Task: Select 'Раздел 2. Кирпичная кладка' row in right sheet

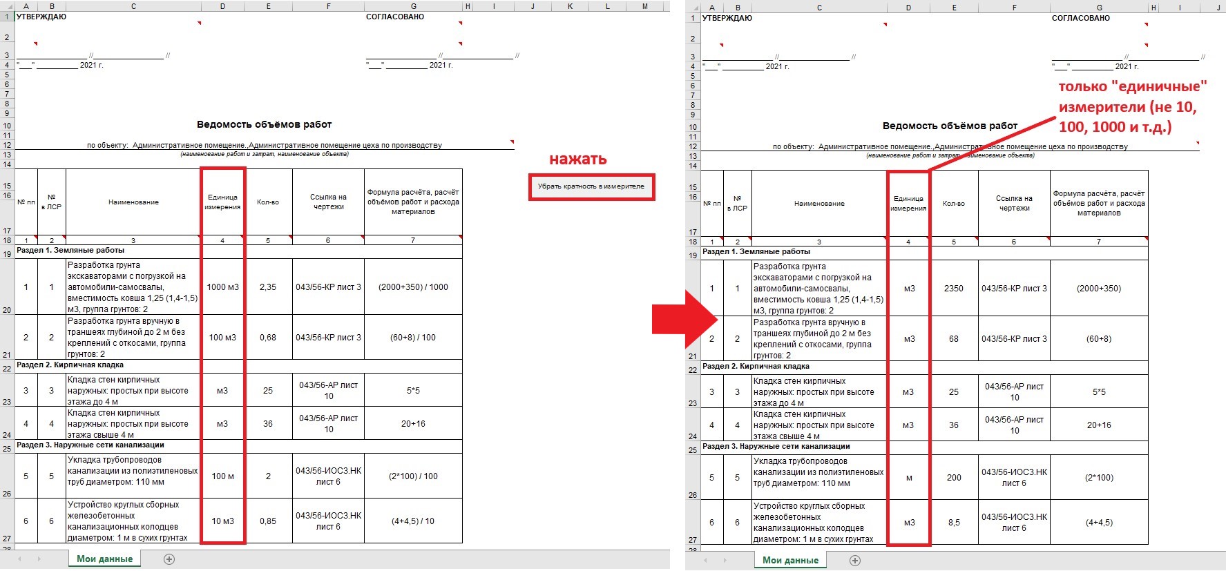Action: pyautogui.click(x=924, y=367)
